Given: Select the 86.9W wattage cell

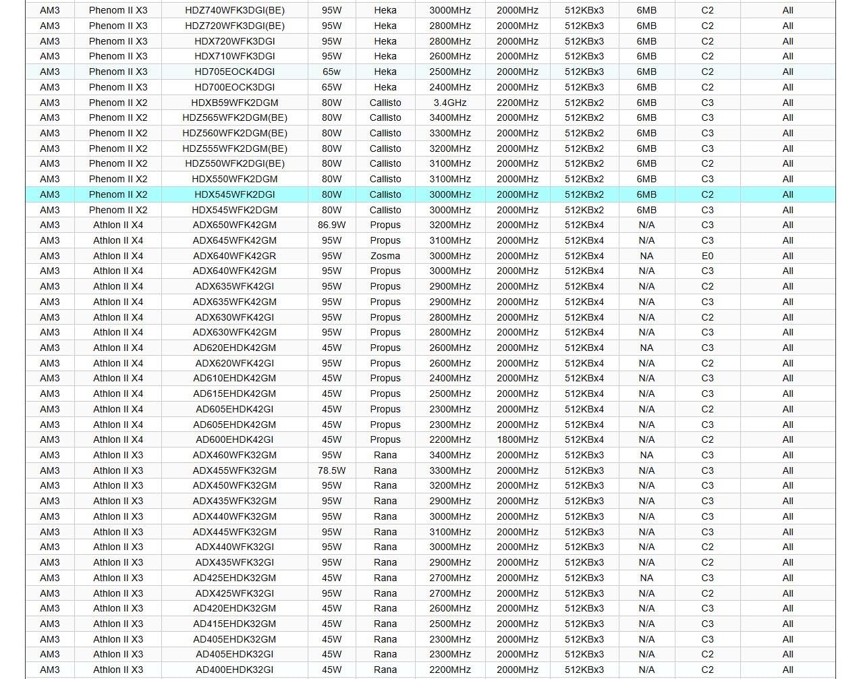Looking at the screenshot, I should tap(331, 225).
